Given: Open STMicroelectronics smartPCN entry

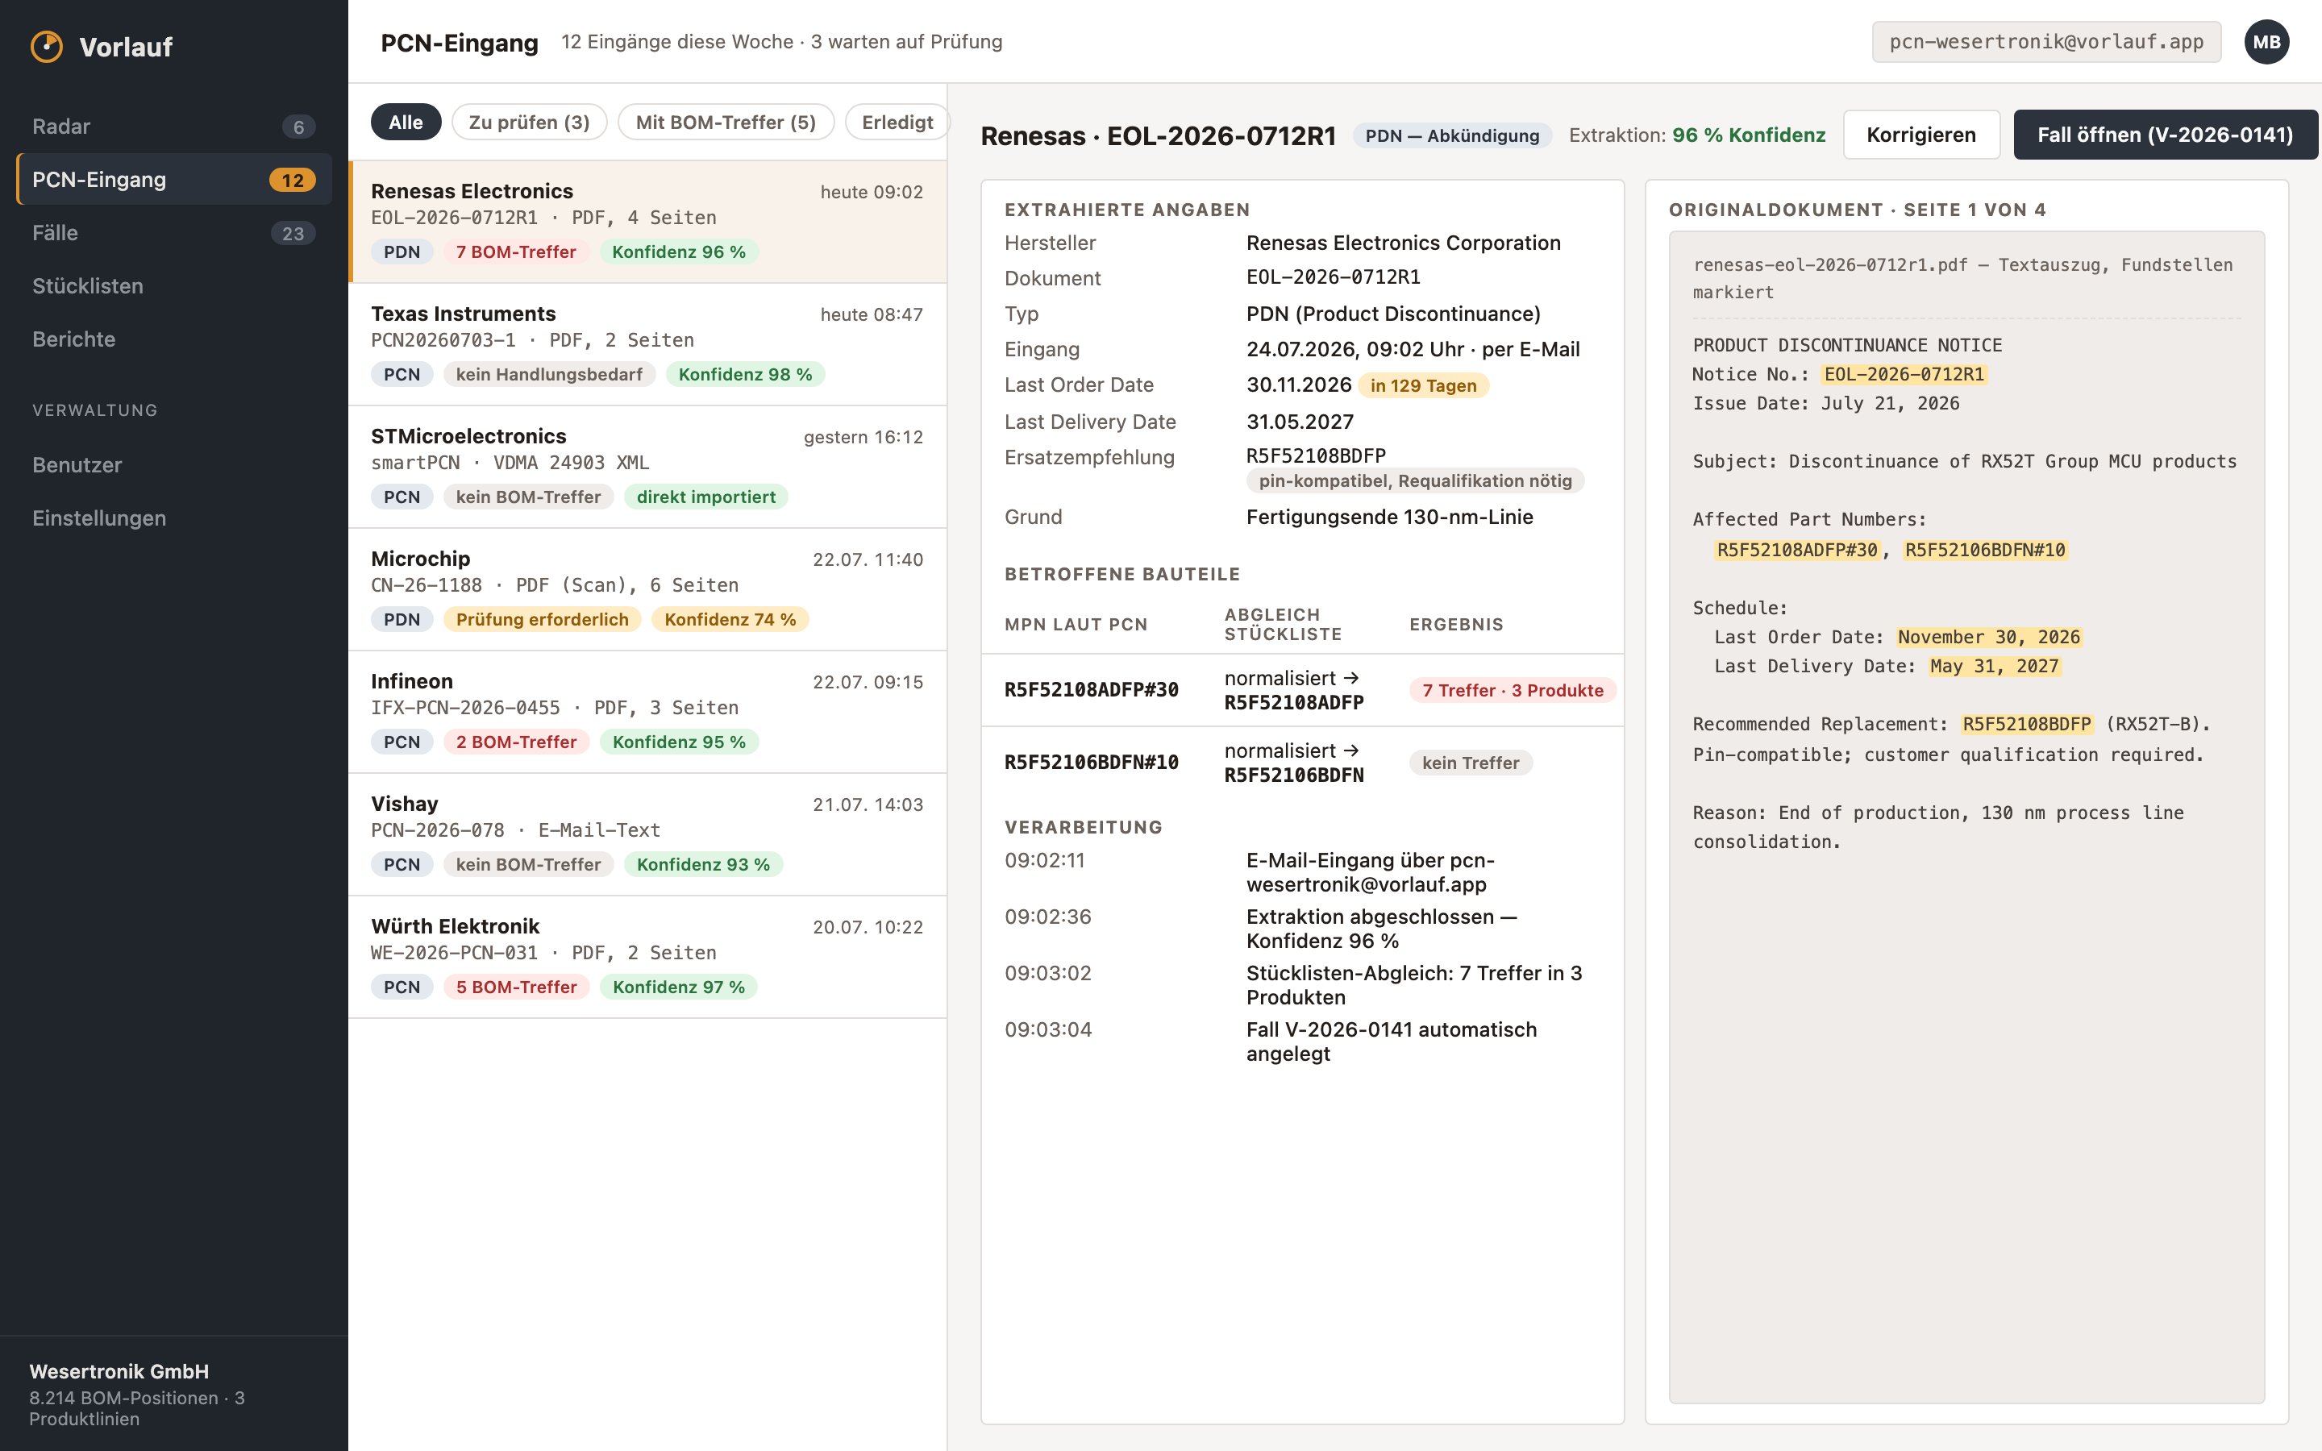Looking at the screenshot, I should tap(648, 467).
